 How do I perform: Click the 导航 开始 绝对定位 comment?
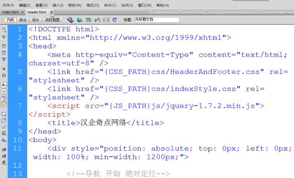click(118, 174)
